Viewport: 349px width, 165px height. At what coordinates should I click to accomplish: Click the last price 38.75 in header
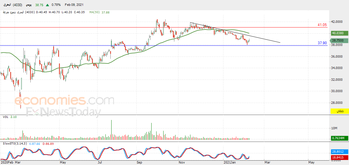(x=40, y=5)
